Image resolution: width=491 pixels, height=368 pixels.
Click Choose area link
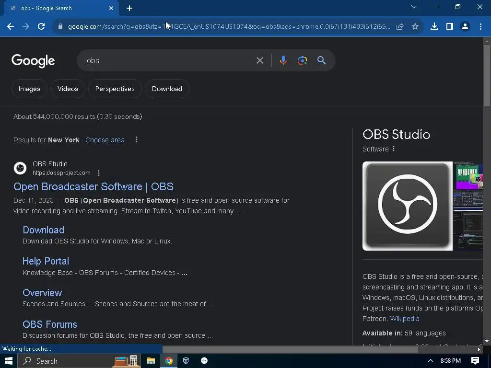click(105, 140)
